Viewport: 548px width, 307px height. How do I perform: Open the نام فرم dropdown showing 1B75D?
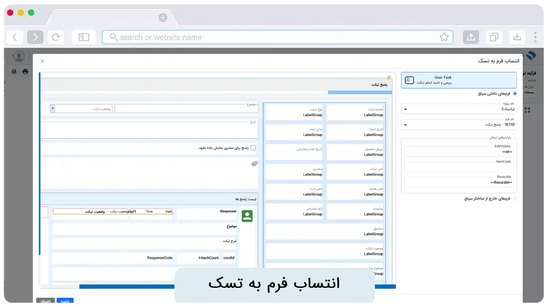point(459,125)
